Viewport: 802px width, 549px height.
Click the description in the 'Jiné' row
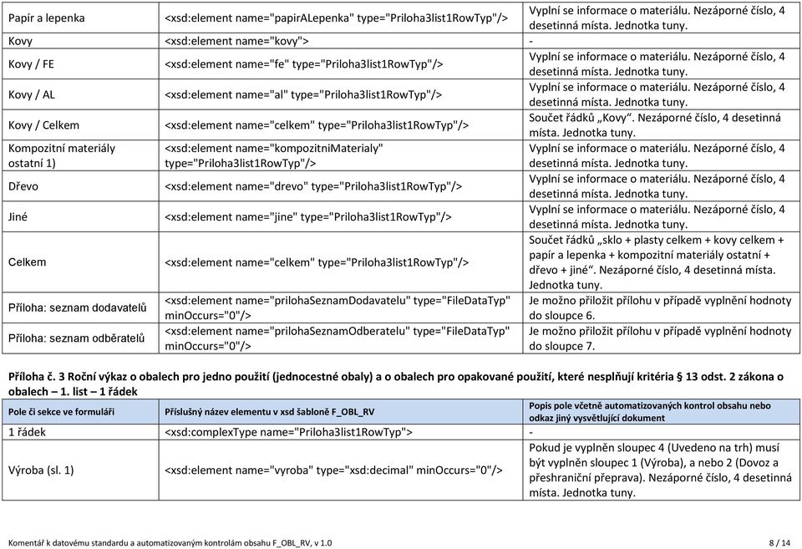657,217
